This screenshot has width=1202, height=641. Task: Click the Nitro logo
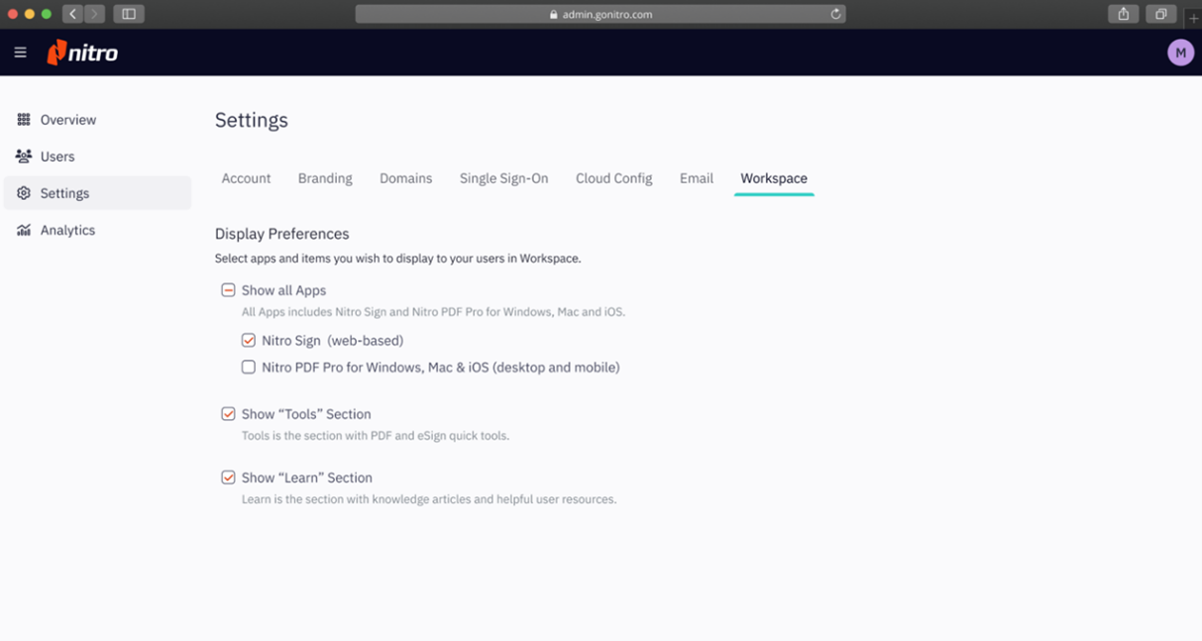click(x=82, y=52)
